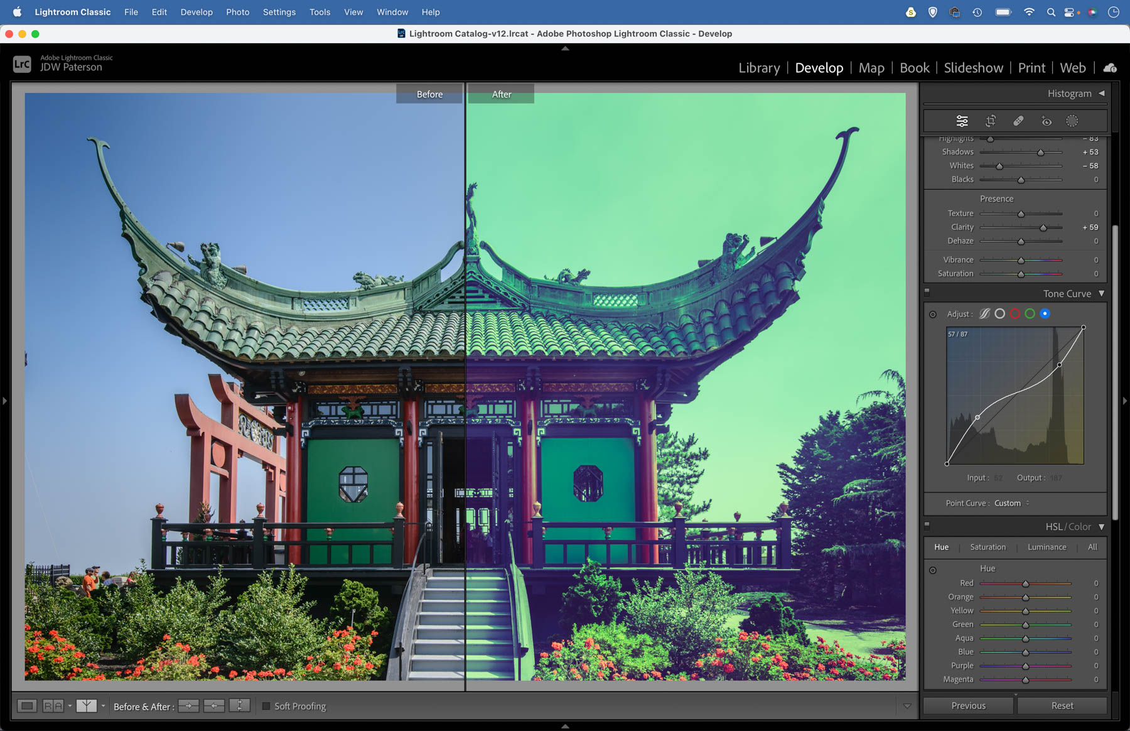
Task: Switch to the Develop module
Action: (x=819, y=68)
